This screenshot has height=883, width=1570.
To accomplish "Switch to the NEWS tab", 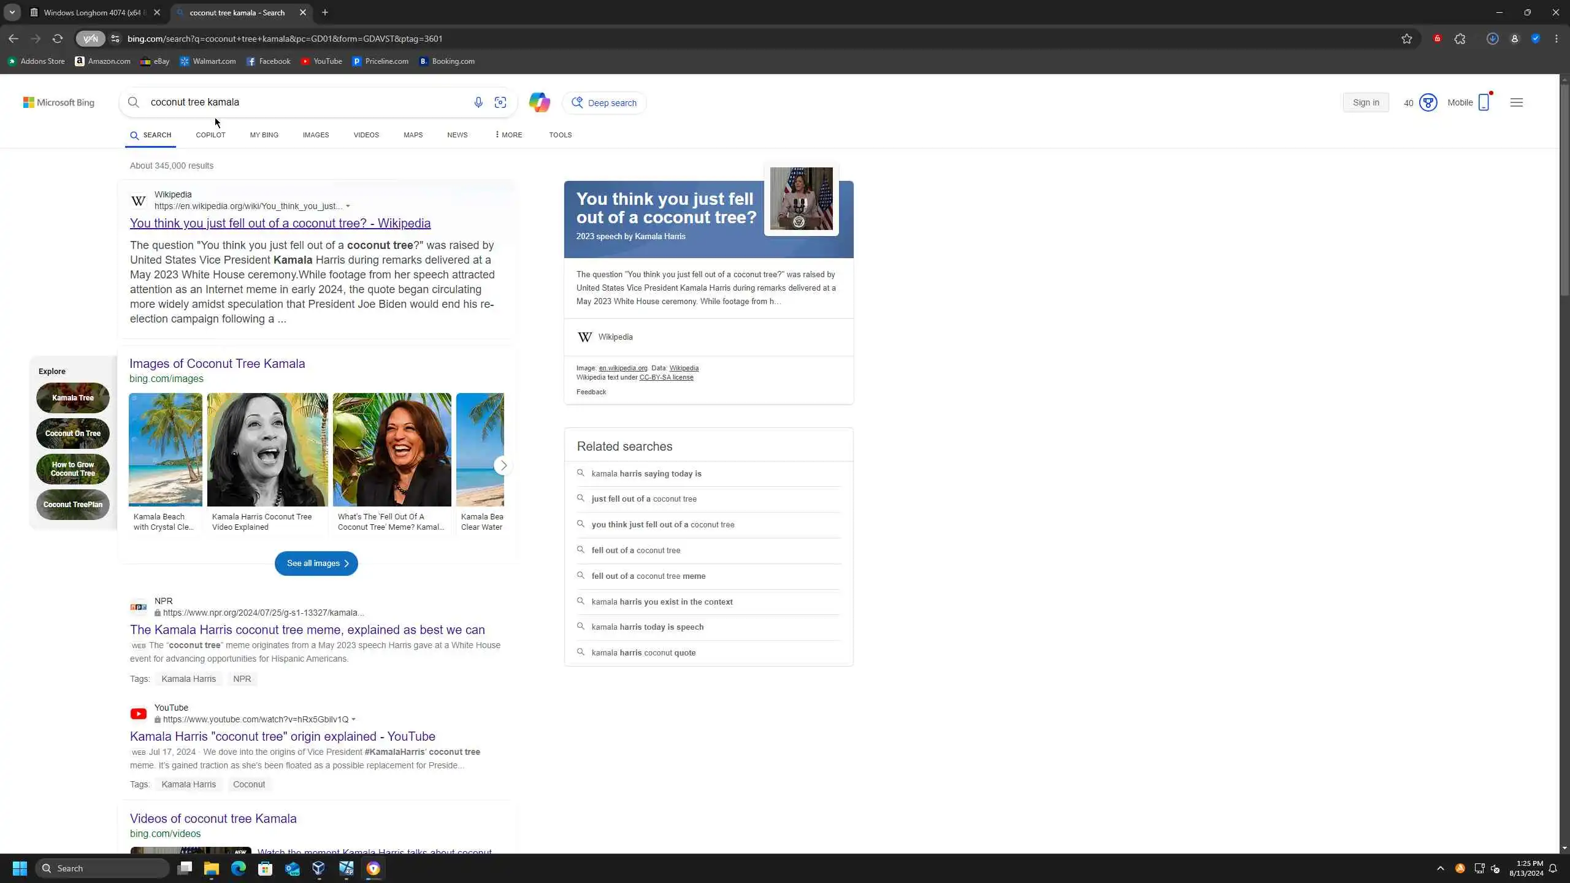I will click(457, 135).
